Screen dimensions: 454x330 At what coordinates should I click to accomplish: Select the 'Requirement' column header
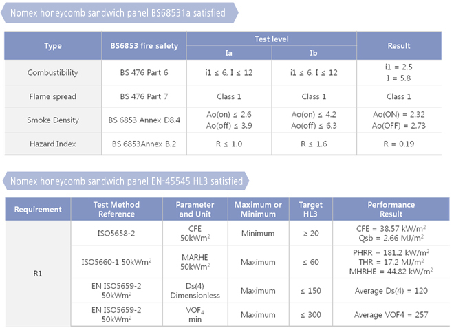(38, 209)
